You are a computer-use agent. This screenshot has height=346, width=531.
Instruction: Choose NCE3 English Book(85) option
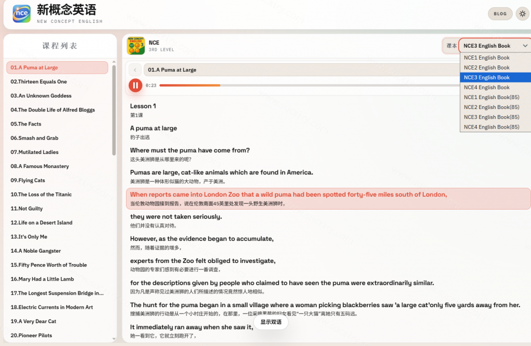pos(495,117)
